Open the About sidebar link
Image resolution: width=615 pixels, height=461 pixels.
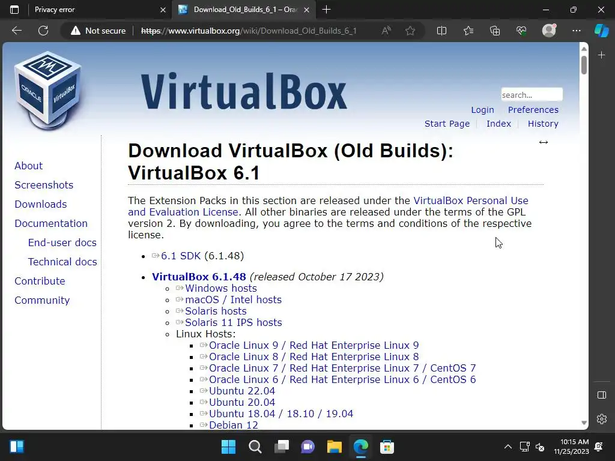click(29, 166)
